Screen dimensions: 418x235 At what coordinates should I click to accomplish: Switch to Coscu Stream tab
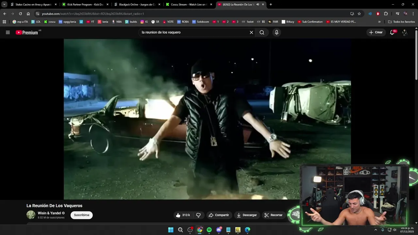click(188, 5)
